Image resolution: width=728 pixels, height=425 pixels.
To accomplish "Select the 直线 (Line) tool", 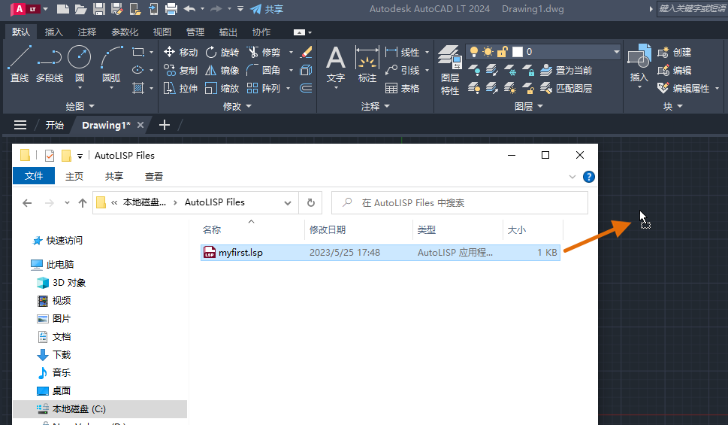I will tap(20, 64).
